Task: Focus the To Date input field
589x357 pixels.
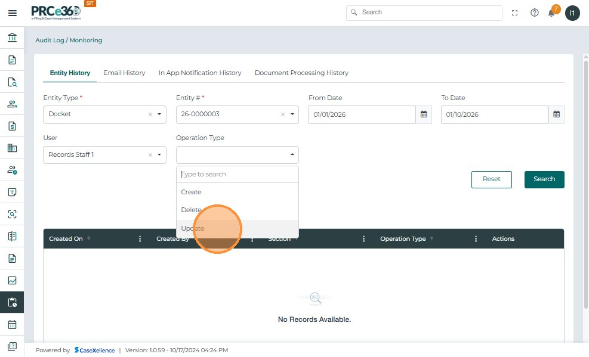Action: point(494,114)
